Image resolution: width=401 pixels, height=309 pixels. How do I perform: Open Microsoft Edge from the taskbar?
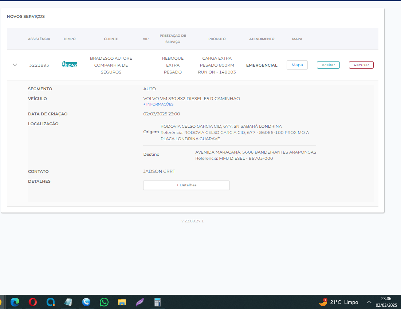tap(15, 302)
